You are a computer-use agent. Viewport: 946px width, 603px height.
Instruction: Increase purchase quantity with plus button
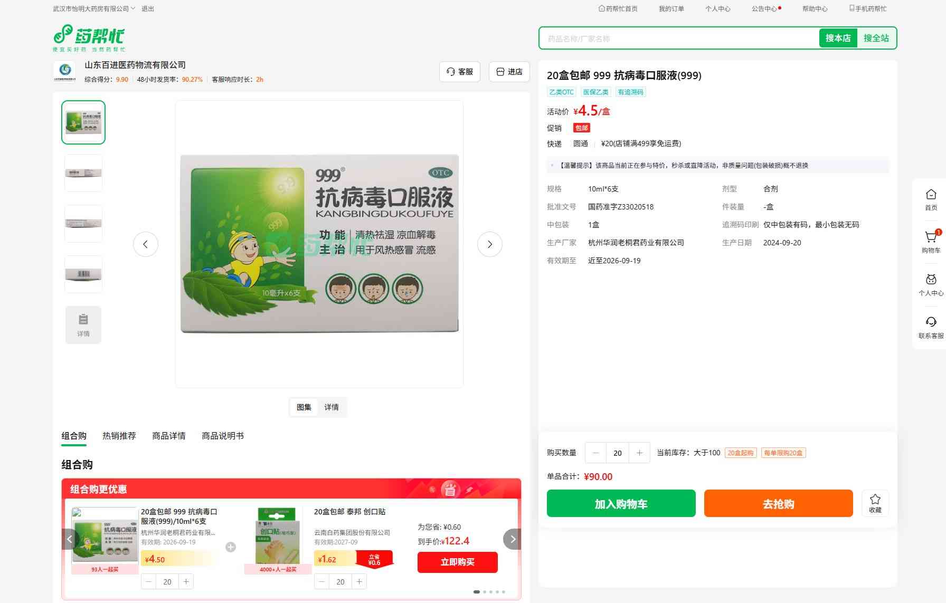639,453
